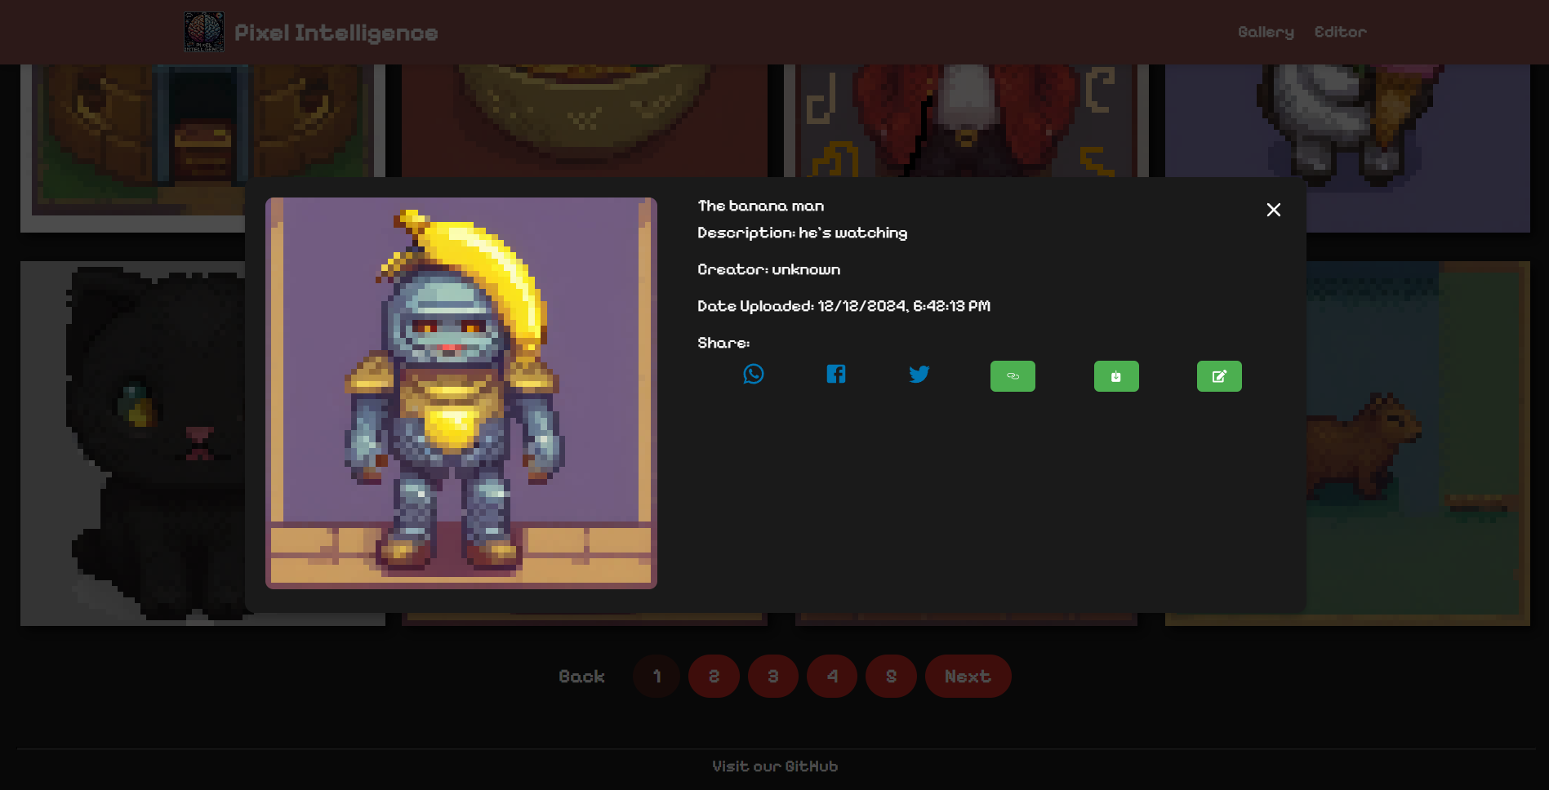
Task: Select the black cat artwork thumbnail
Action: (132, 443)
